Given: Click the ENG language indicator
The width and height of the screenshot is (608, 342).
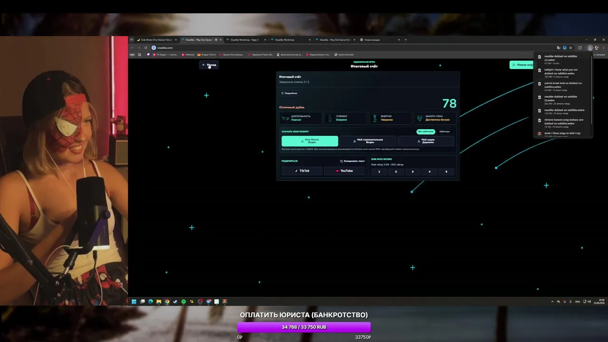Looking at the screenshot, I should (x=578, y=302).
